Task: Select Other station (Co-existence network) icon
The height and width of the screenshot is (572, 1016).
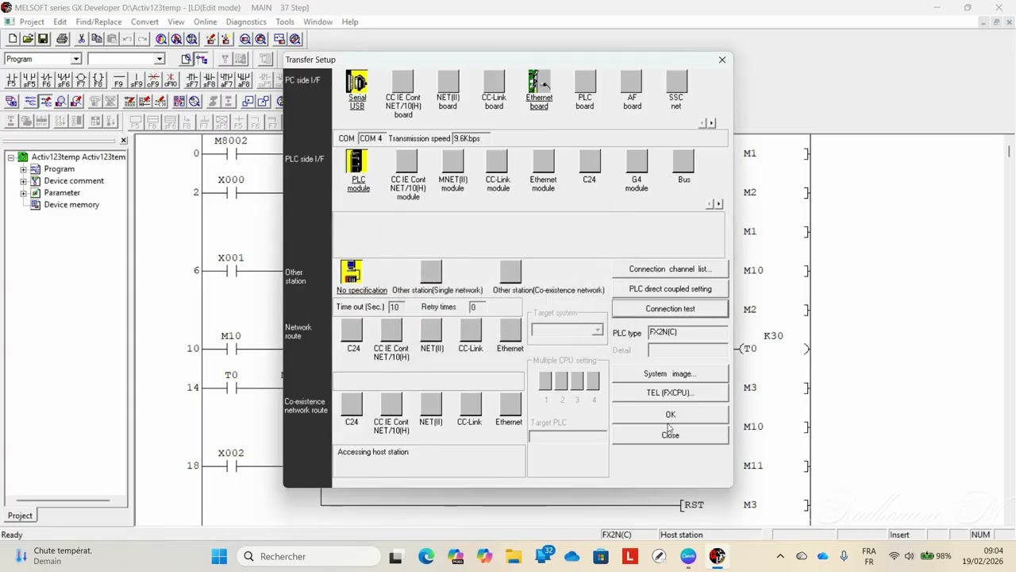Action: coord(511,272)
